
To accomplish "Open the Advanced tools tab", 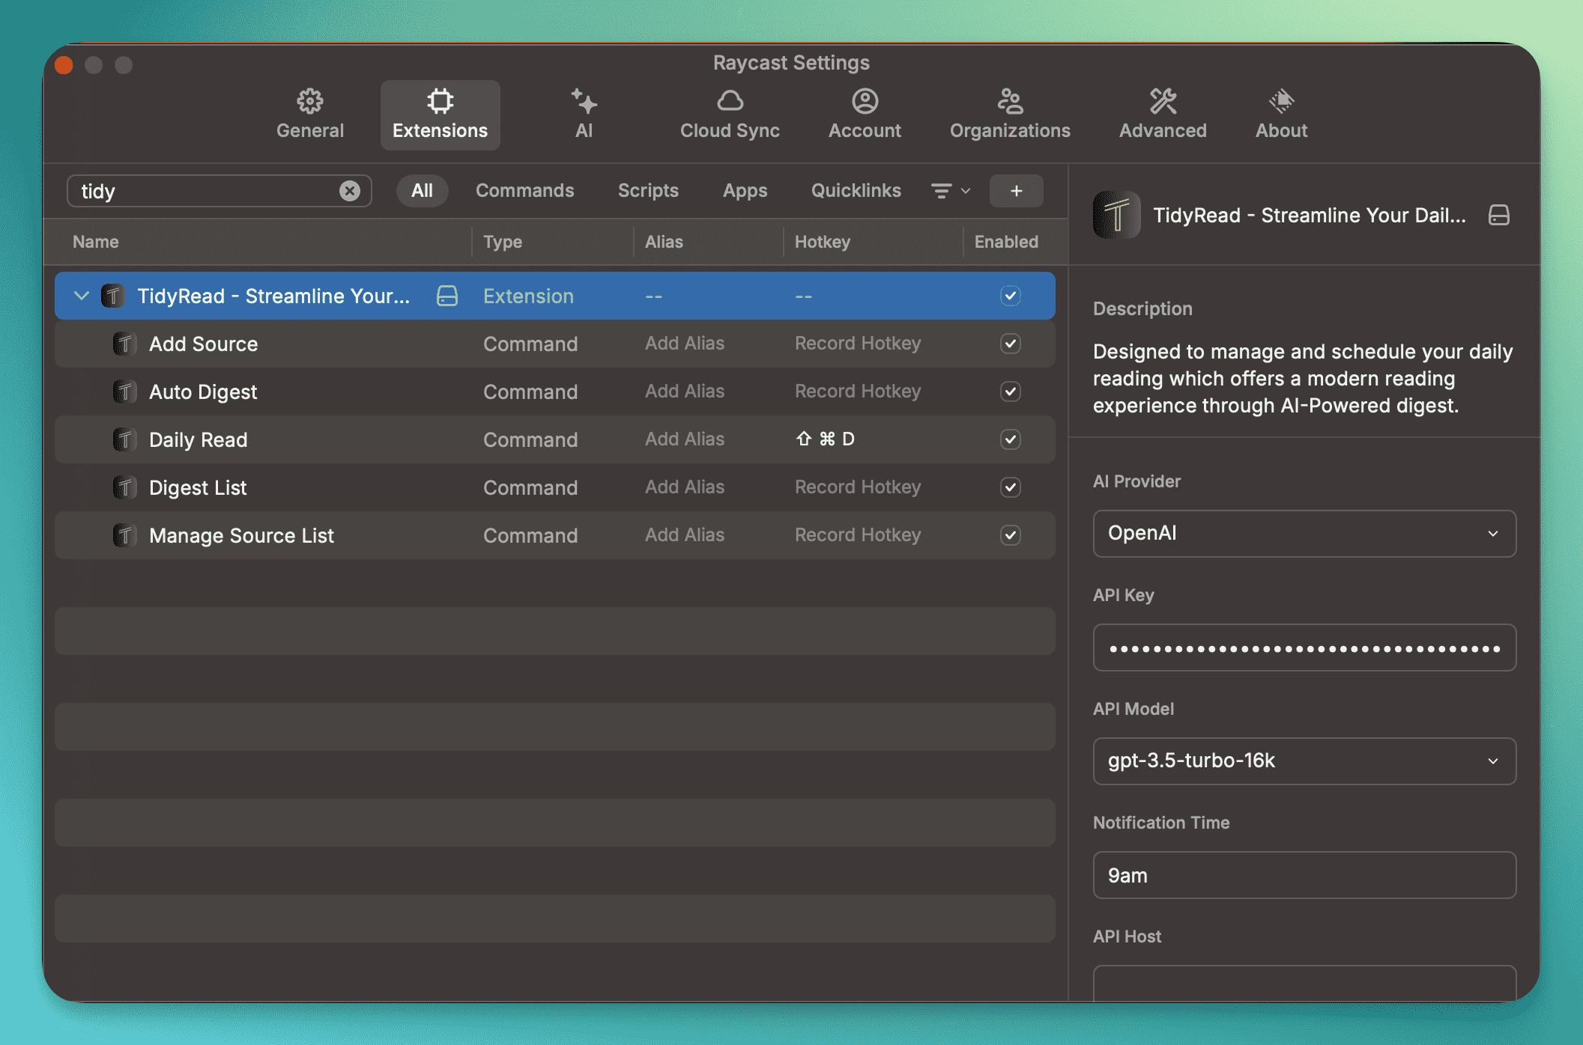I will (x=1162, y=115).
